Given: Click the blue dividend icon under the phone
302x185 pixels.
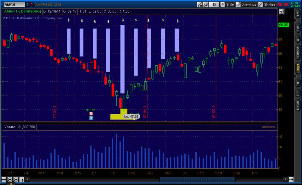Looking at the screenshot, I should [x=91, y=118].
